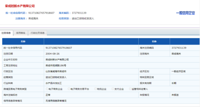Click table cell 无信用信息异常情况
The image size is (200, 107).
point(56,101)
